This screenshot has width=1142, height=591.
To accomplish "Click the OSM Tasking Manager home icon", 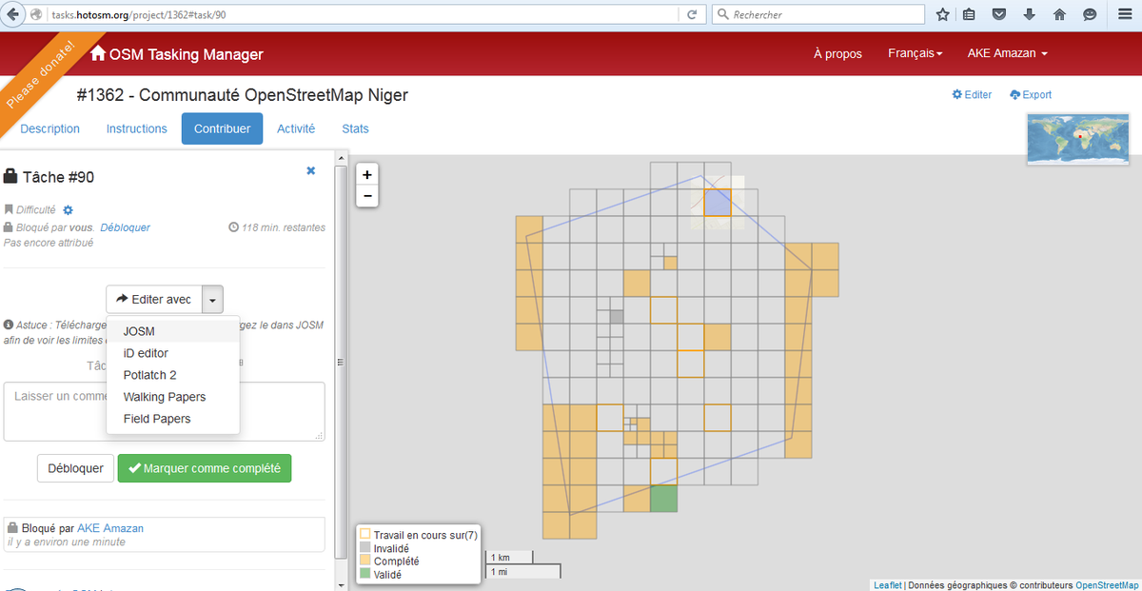I will (98, 54).
